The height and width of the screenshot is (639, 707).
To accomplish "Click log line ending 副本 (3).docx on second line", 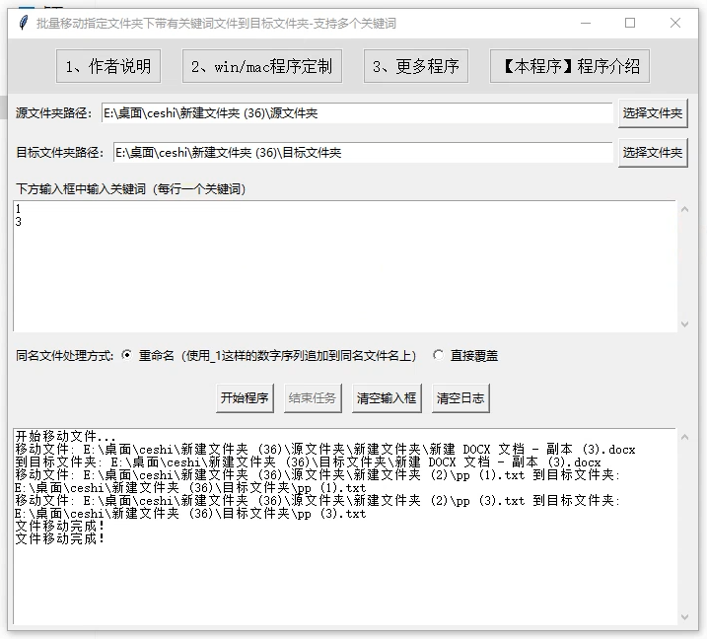I will click(308, 461).
